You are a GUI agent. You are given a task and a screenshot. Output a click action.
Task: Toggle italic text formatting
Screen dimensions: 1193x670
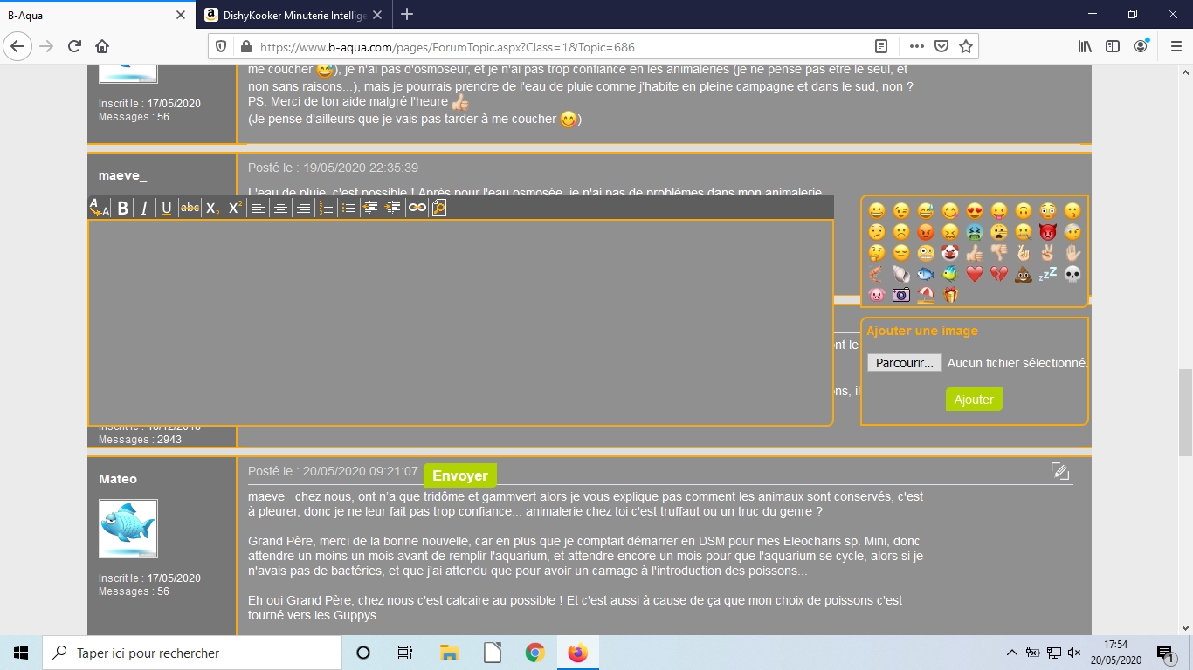click(145, 208)
